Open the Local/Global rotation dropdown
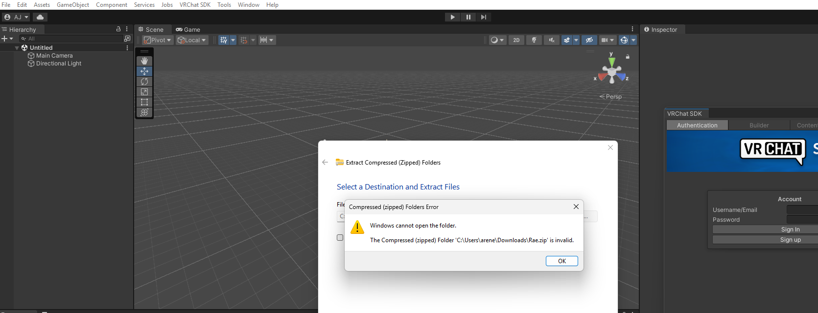The height and width of the screenshot is (313, 818). coord(192,40)
